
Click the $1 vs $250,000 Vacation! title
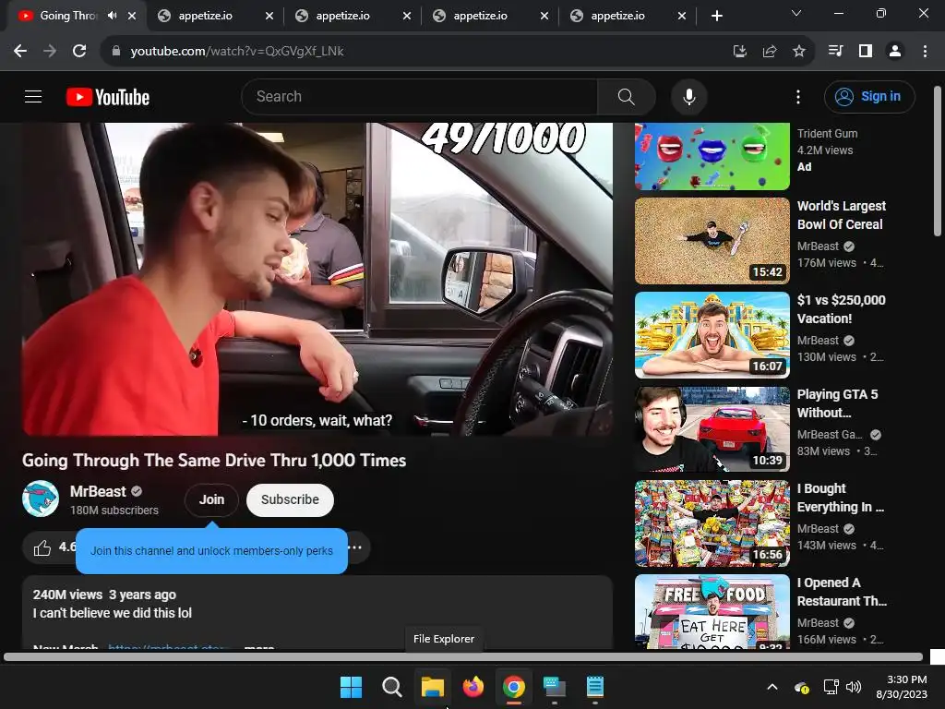842,309
